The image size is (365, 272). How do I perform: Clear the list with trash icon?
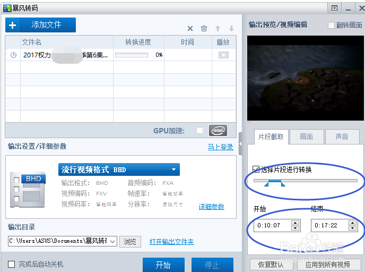pyautogui.click(x=204, y=29)
